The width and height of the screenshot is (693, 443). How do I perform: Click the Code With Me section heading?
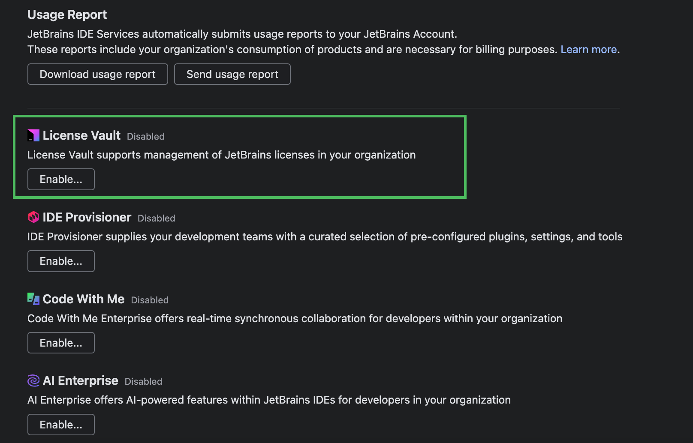[x=83, y=299]
